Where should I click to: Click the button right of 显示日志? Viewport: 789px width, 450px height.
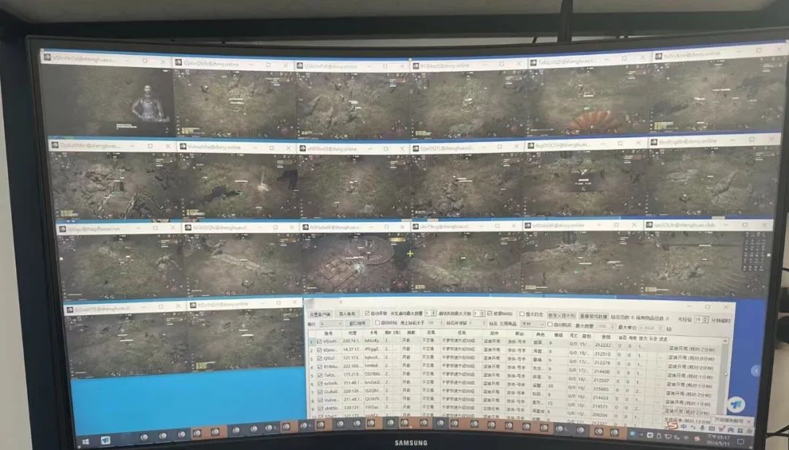(561, 316)
